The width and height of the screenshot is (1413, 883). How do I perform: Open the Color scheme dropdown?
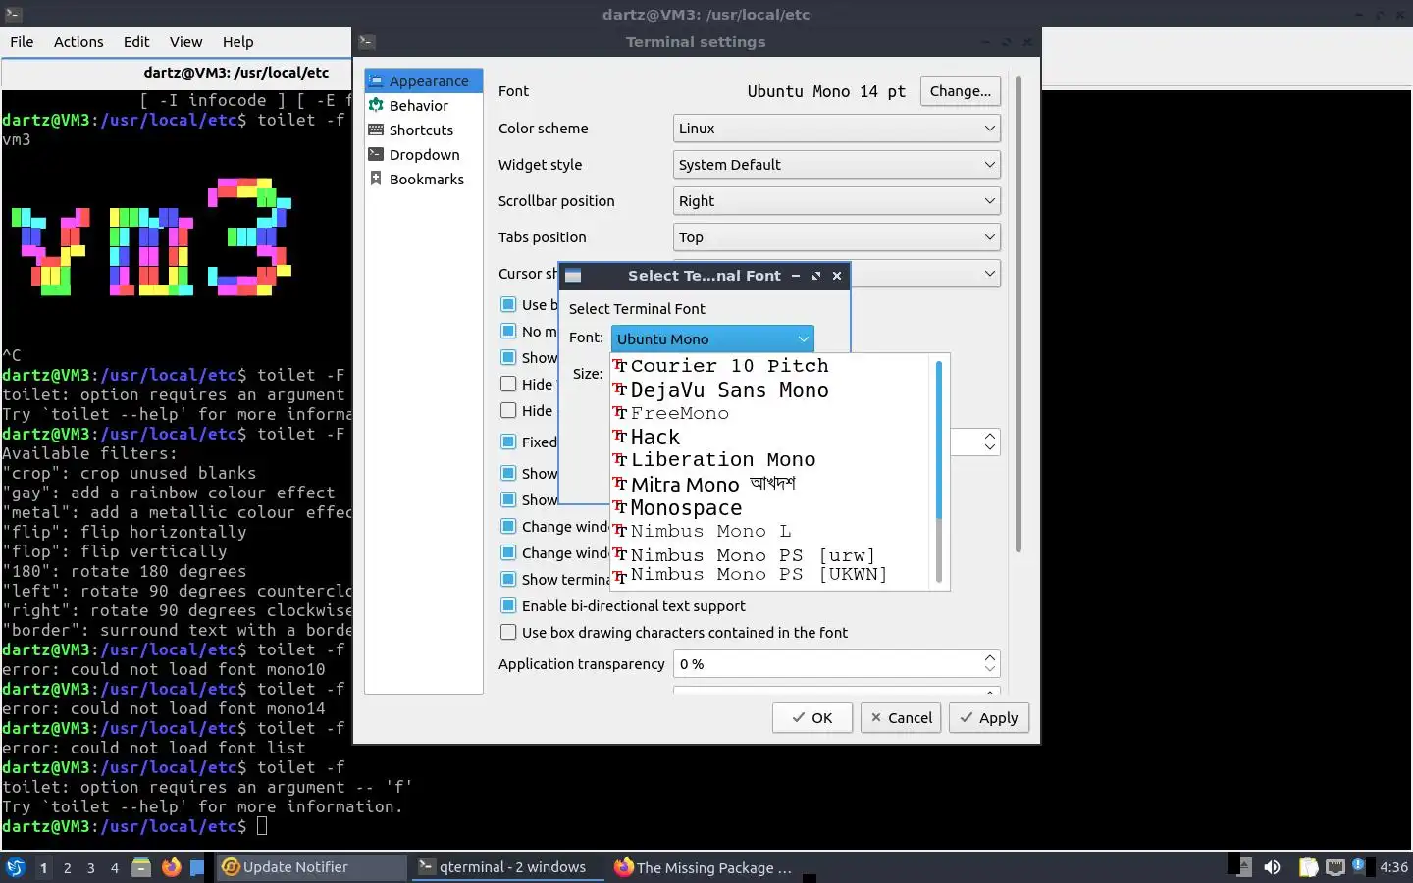pyautogui.click(x=837, y=129)
